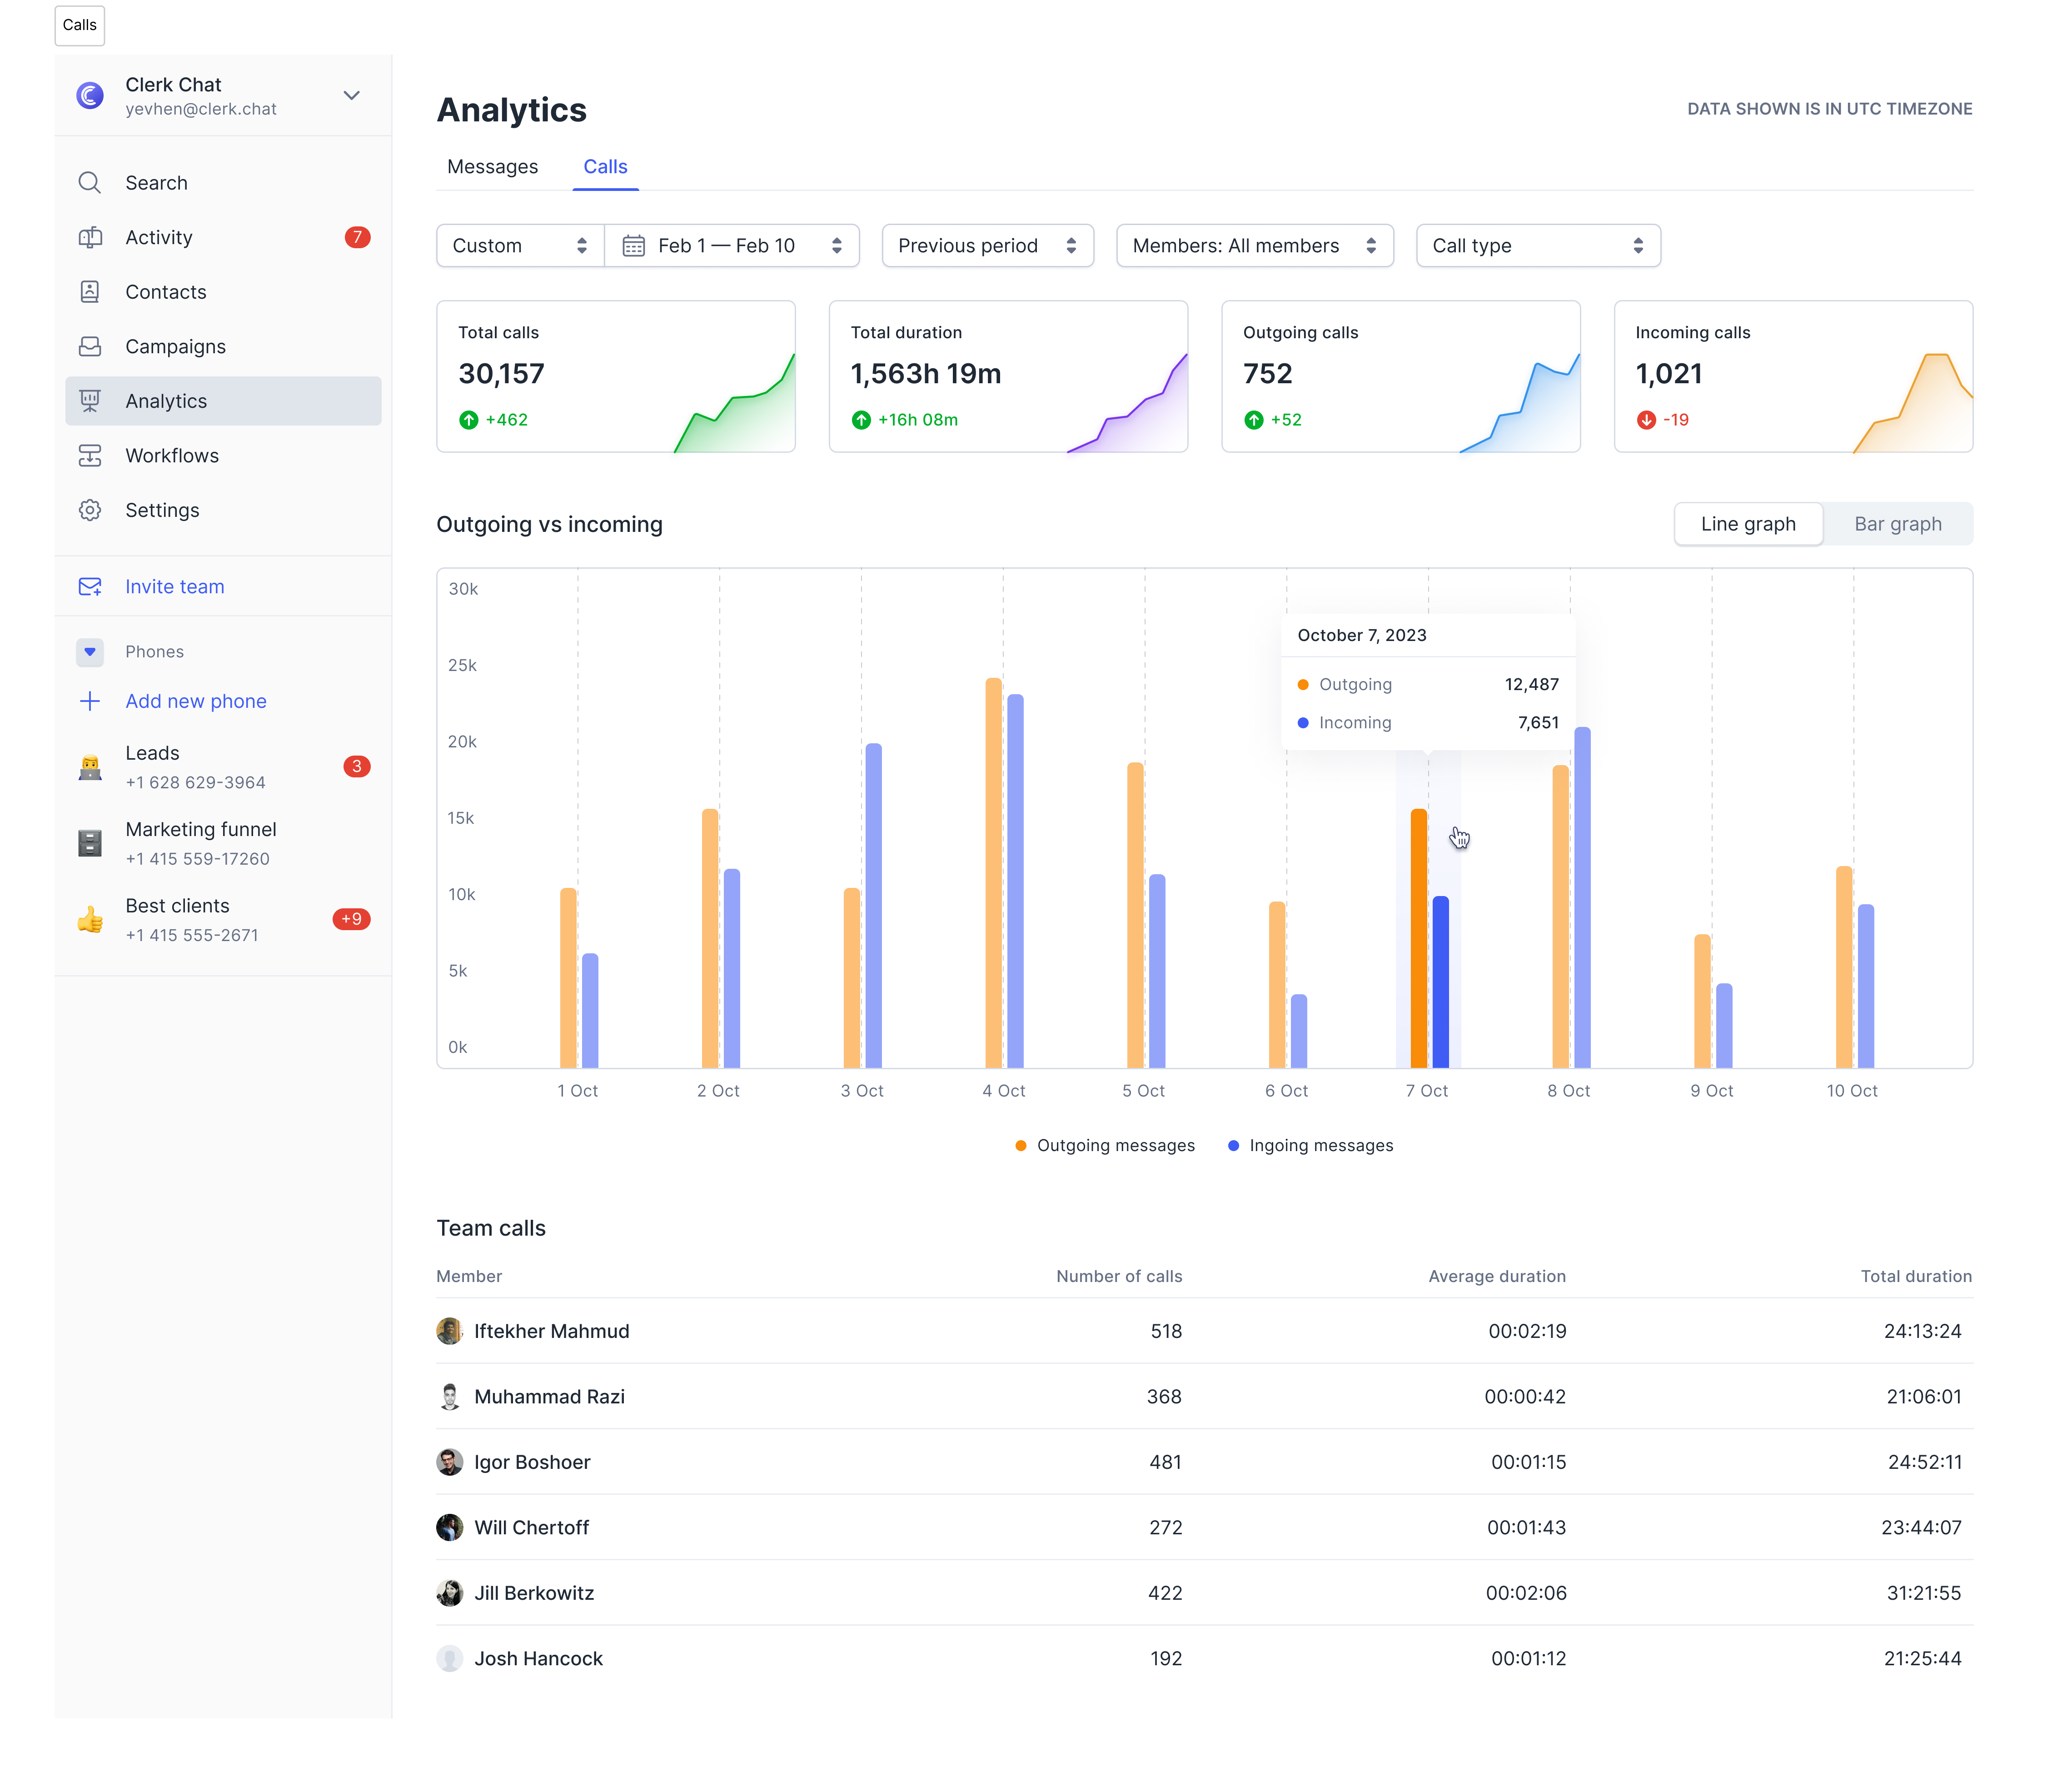Select the Calls analytics tab
2072x1773 pixels.
click(x=605, y=167)
